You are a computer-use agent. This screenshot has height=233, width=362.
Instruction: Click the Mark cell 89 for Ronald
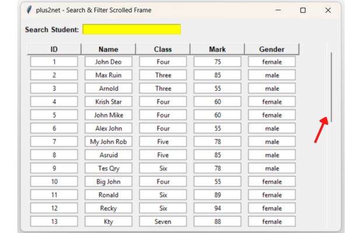[x=217, y=195]
